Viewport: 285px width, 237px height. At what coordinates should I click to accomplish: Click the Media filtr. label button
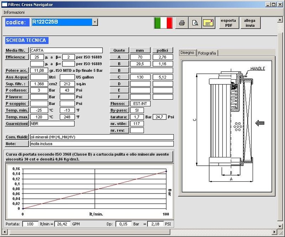(17, 50)
